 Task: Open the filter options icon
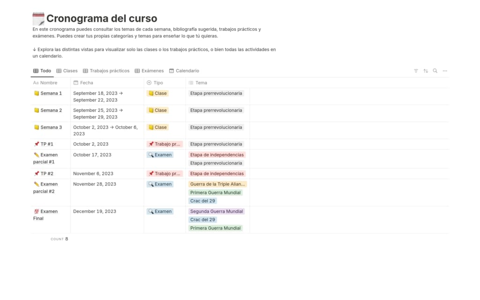click(x=416, y=70)
